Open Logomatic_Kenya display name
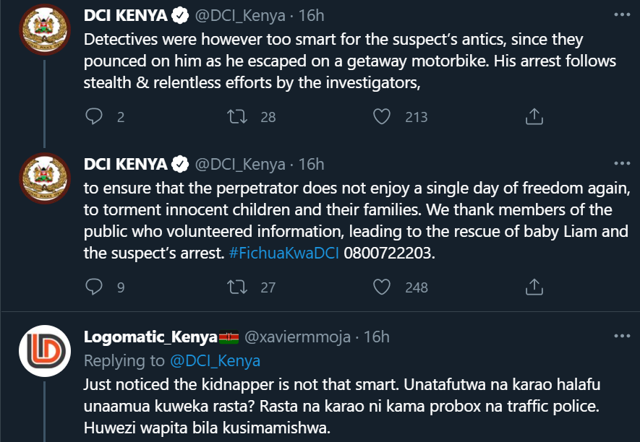Screen dimensions: 640x442 pyautogui.click(x=150, y=337)
